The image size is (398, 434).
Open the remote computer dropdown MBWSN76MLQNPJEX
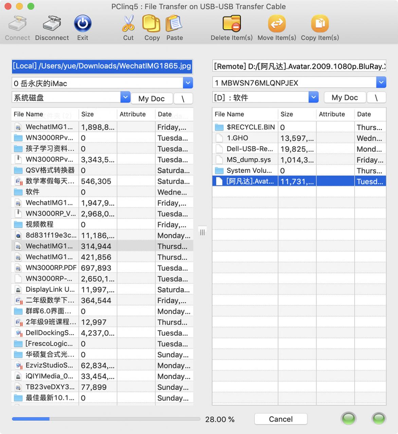(381, 82)
